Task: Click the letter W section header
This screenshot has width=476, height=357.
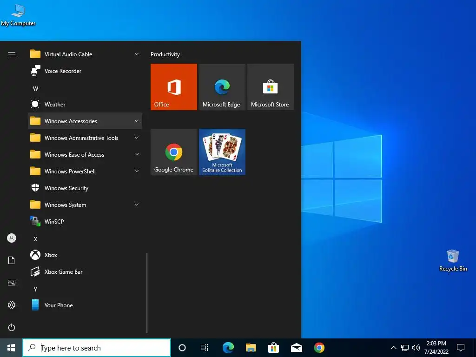Action: tap(35, 89)
